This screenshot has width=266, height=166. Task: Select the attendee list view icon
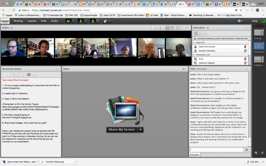tap(196, 34)
